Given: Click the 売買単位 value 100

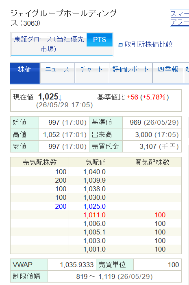Looking at the screenshot, I should [x=174, y=265].
